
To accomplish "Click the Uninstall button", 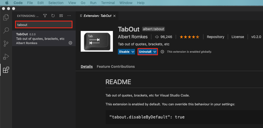I will pyautogui.click(x=145, y=52).
